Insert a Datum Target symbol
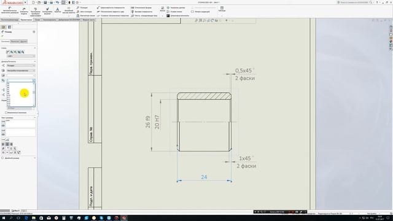This screenshot has height=221, width=393. tap(144, 15)
